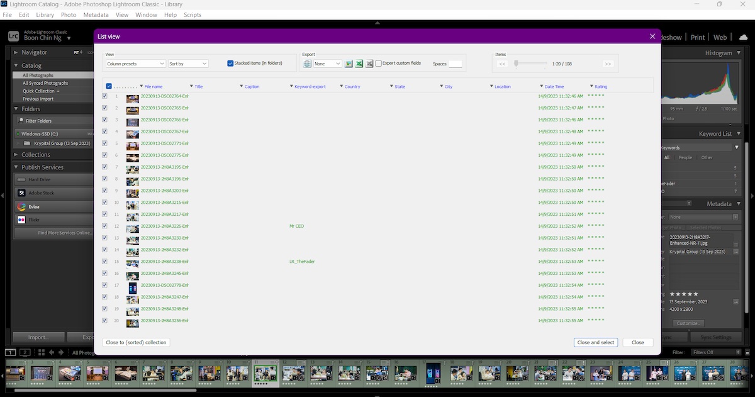Open the Metadata menu
The height and width of the screenshot is (397, 755).
tap(96, 14)
